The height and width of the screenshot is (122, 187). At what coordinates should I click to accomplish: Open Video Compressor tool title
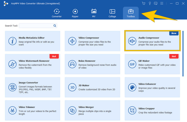[x=89, y=38]
